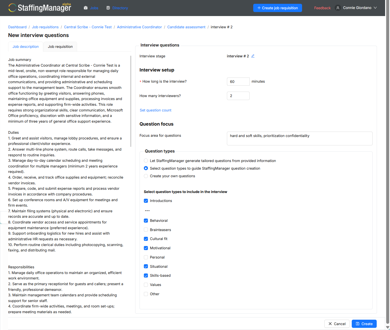390x330 pixels.
Task: Enable Values checkbox
Action: click(146, 285)
